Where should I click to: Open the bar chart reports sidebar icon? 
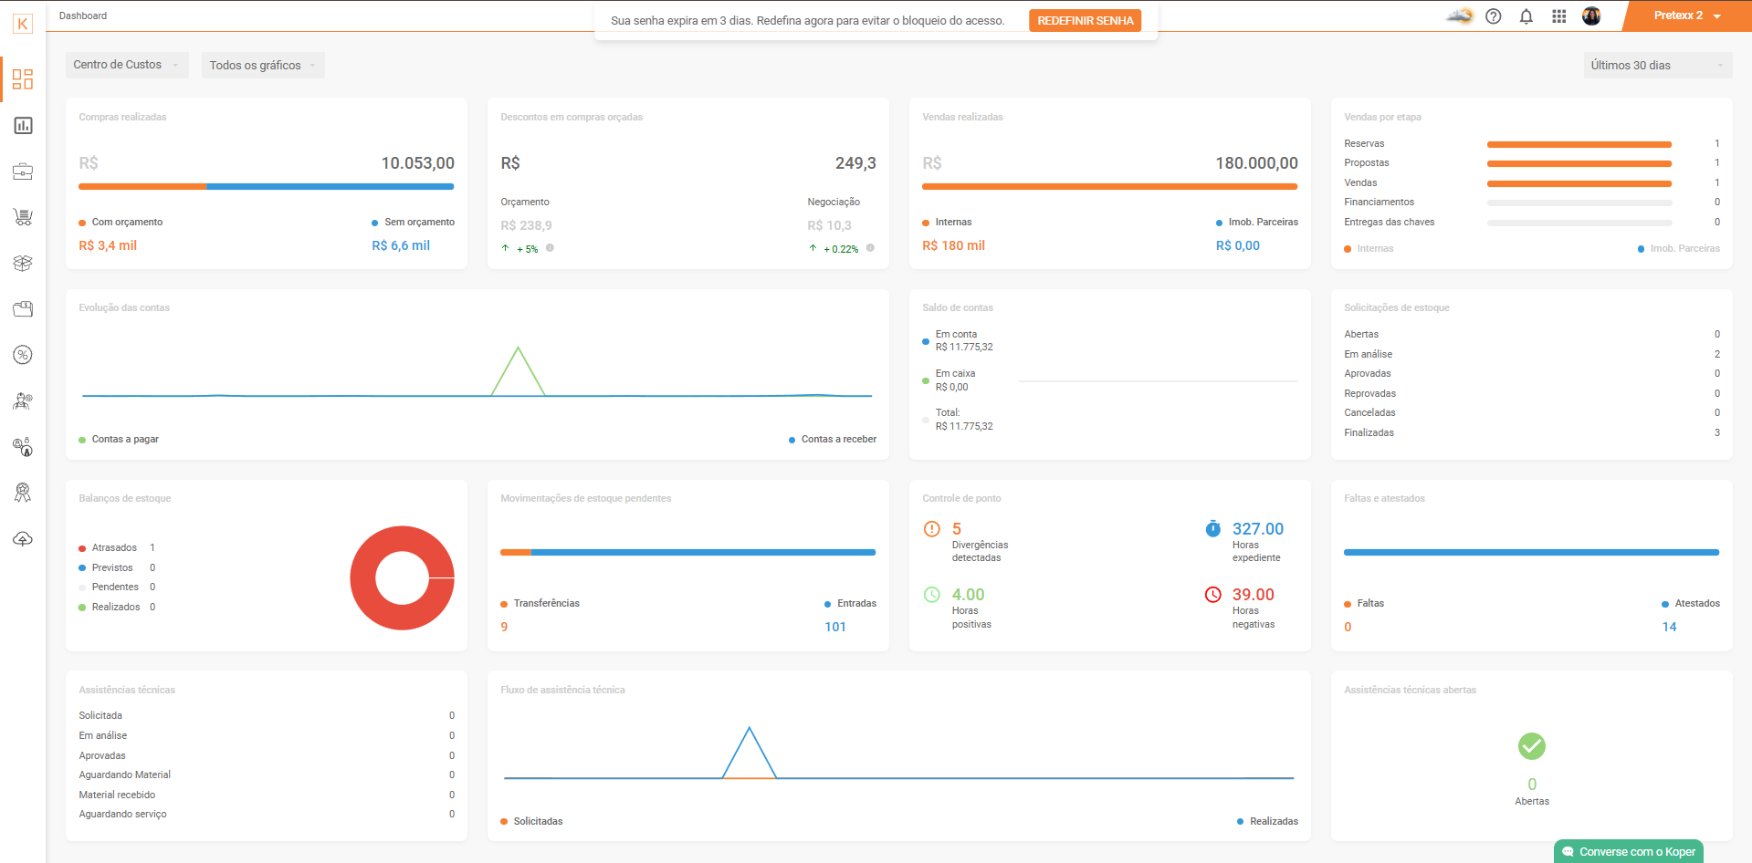[x=23, y=125]
